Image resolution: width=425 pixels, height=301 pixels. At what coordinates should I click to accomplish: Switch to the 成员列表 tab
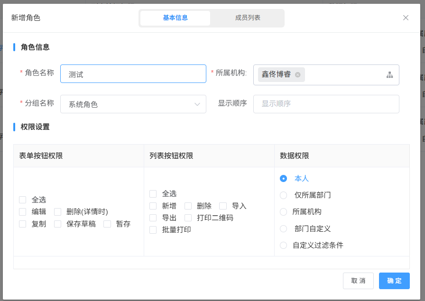click(x=248, y=18)
